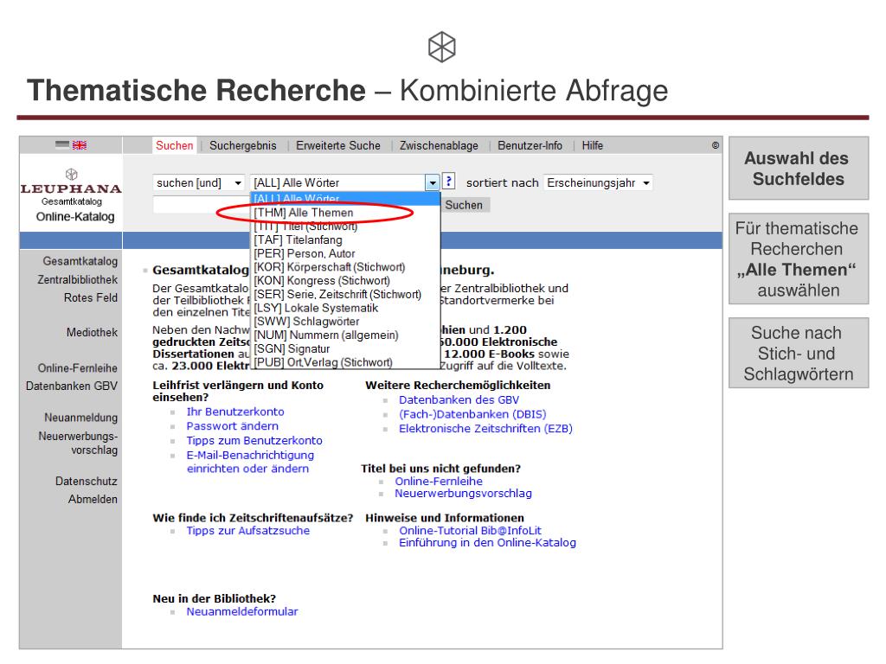This screenshot has width=886, height=664.
Task: Open sidebar Datenbanken GBV link
Action: [x=72, y=386]
